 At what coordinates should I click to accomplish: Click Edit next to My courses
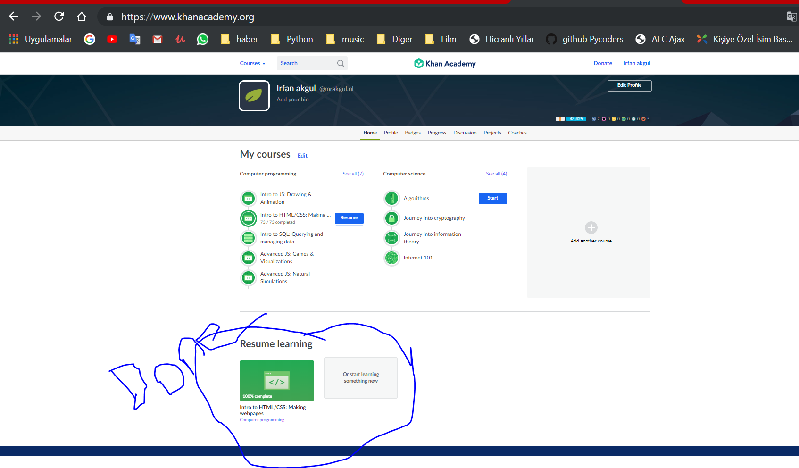click(302, 156)
